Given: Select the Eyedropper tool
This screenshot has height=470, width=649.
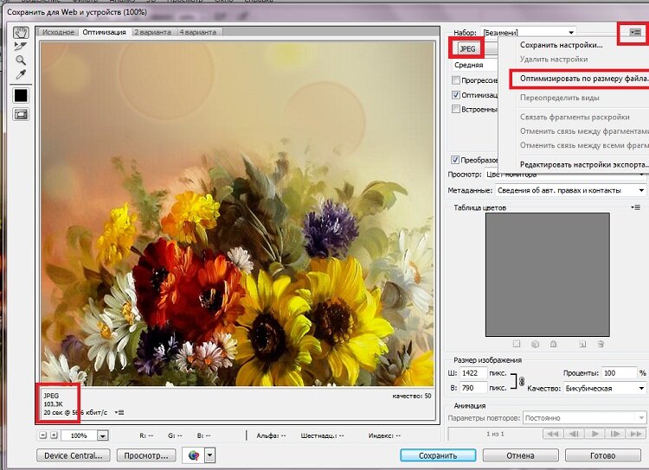Looking at the screenshot, I should (21, 74).
